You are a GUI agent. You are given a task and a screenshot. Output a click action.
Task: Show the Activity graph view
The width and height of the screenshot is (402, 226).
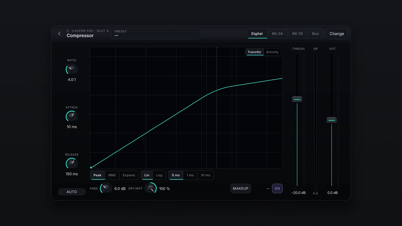[x=272, y=52]
